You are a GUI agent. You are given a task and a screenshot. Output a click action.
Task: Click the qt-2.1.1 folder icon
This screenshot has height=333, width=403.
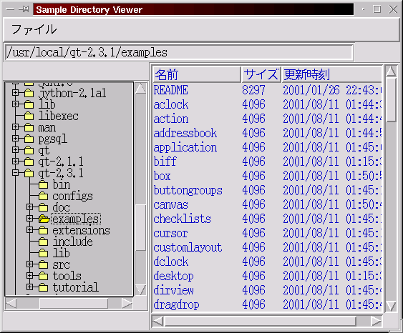pyautogui.click(x=29, y=161)
